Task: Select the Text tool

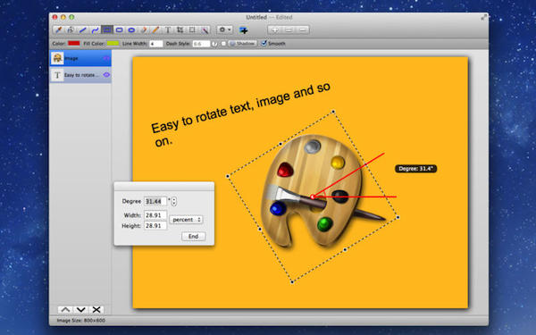Action: 168,30
